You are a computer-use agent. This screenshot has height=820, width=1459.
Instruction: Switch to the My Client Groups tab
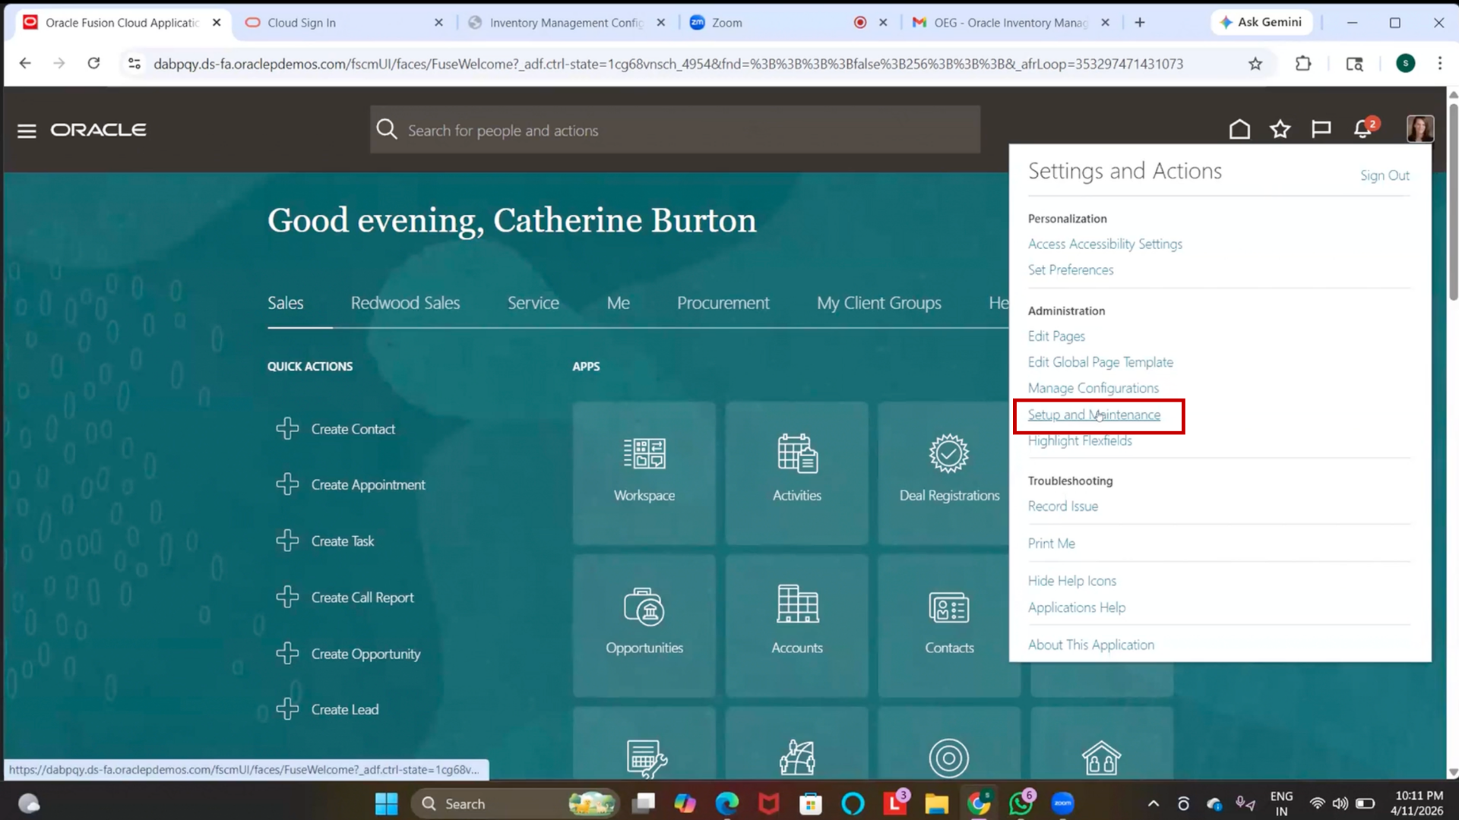(x=878, y=303)
